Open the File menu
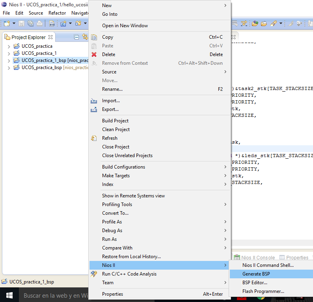 (x=6, y=13)
